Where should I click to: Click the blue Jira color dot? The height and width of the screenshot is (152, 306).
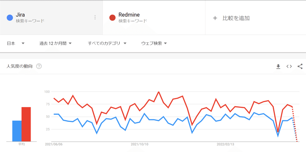[10, 18]
